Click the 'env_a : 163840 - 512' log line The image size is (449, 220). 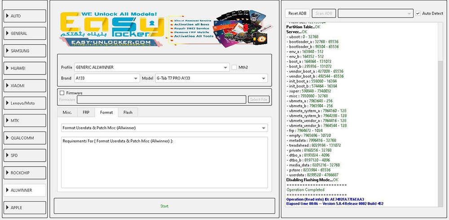click(305, 52)
